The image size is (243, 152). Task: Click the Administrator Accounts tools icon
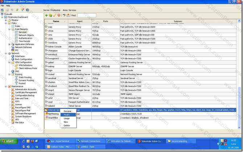pos(13,89)
